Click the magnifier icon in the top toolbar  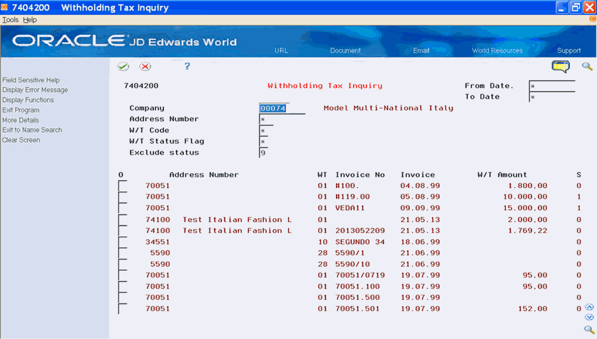[x=587, y=66]
